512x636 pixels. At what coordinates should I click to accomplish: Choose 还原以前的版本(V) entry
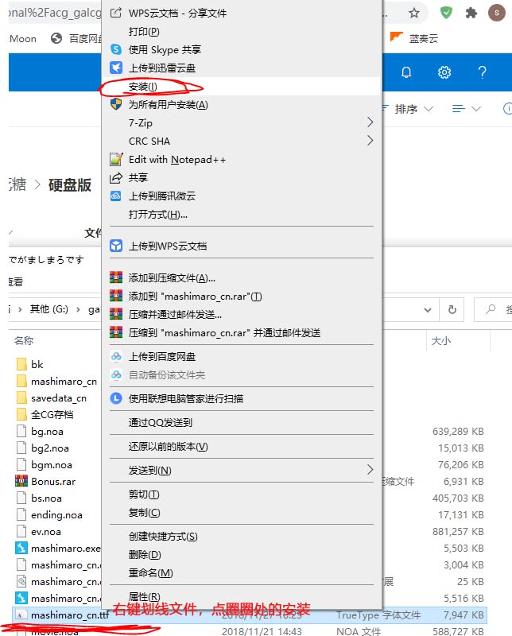(x=242, y=446)
